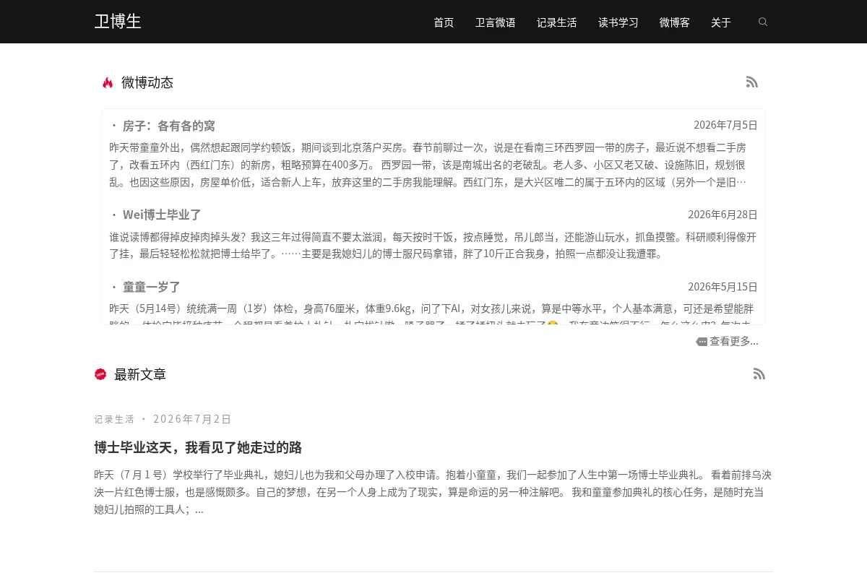This screenshot has height=578, width=867.
Task: Click the date 2026年6月28日
Action: pyautogui.click(x=722, y=215)
